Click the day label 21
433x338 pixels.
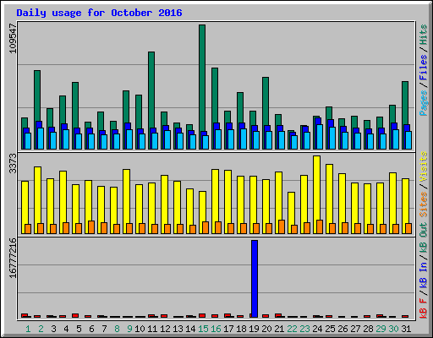tap(279, 329)
